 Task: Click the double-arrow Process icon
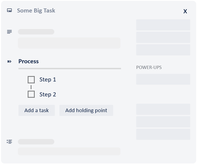click(9, 62)
